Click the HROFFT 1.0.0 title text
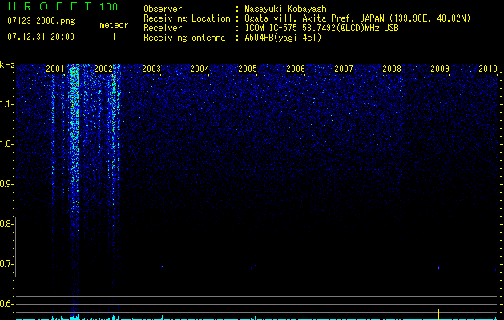Viewport: 504px width, 320px height. [x=63, y=6]
